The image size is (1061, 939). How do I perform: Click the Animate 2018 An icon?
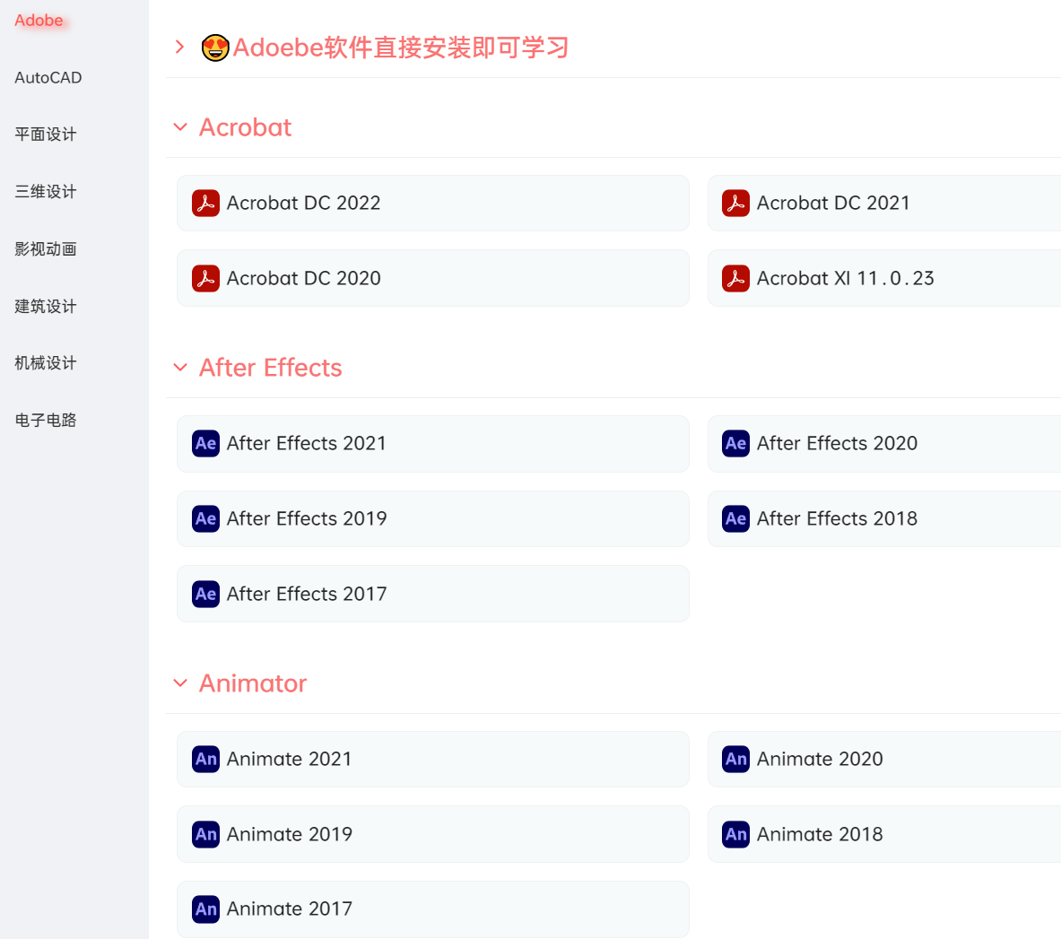click(735, 835)
